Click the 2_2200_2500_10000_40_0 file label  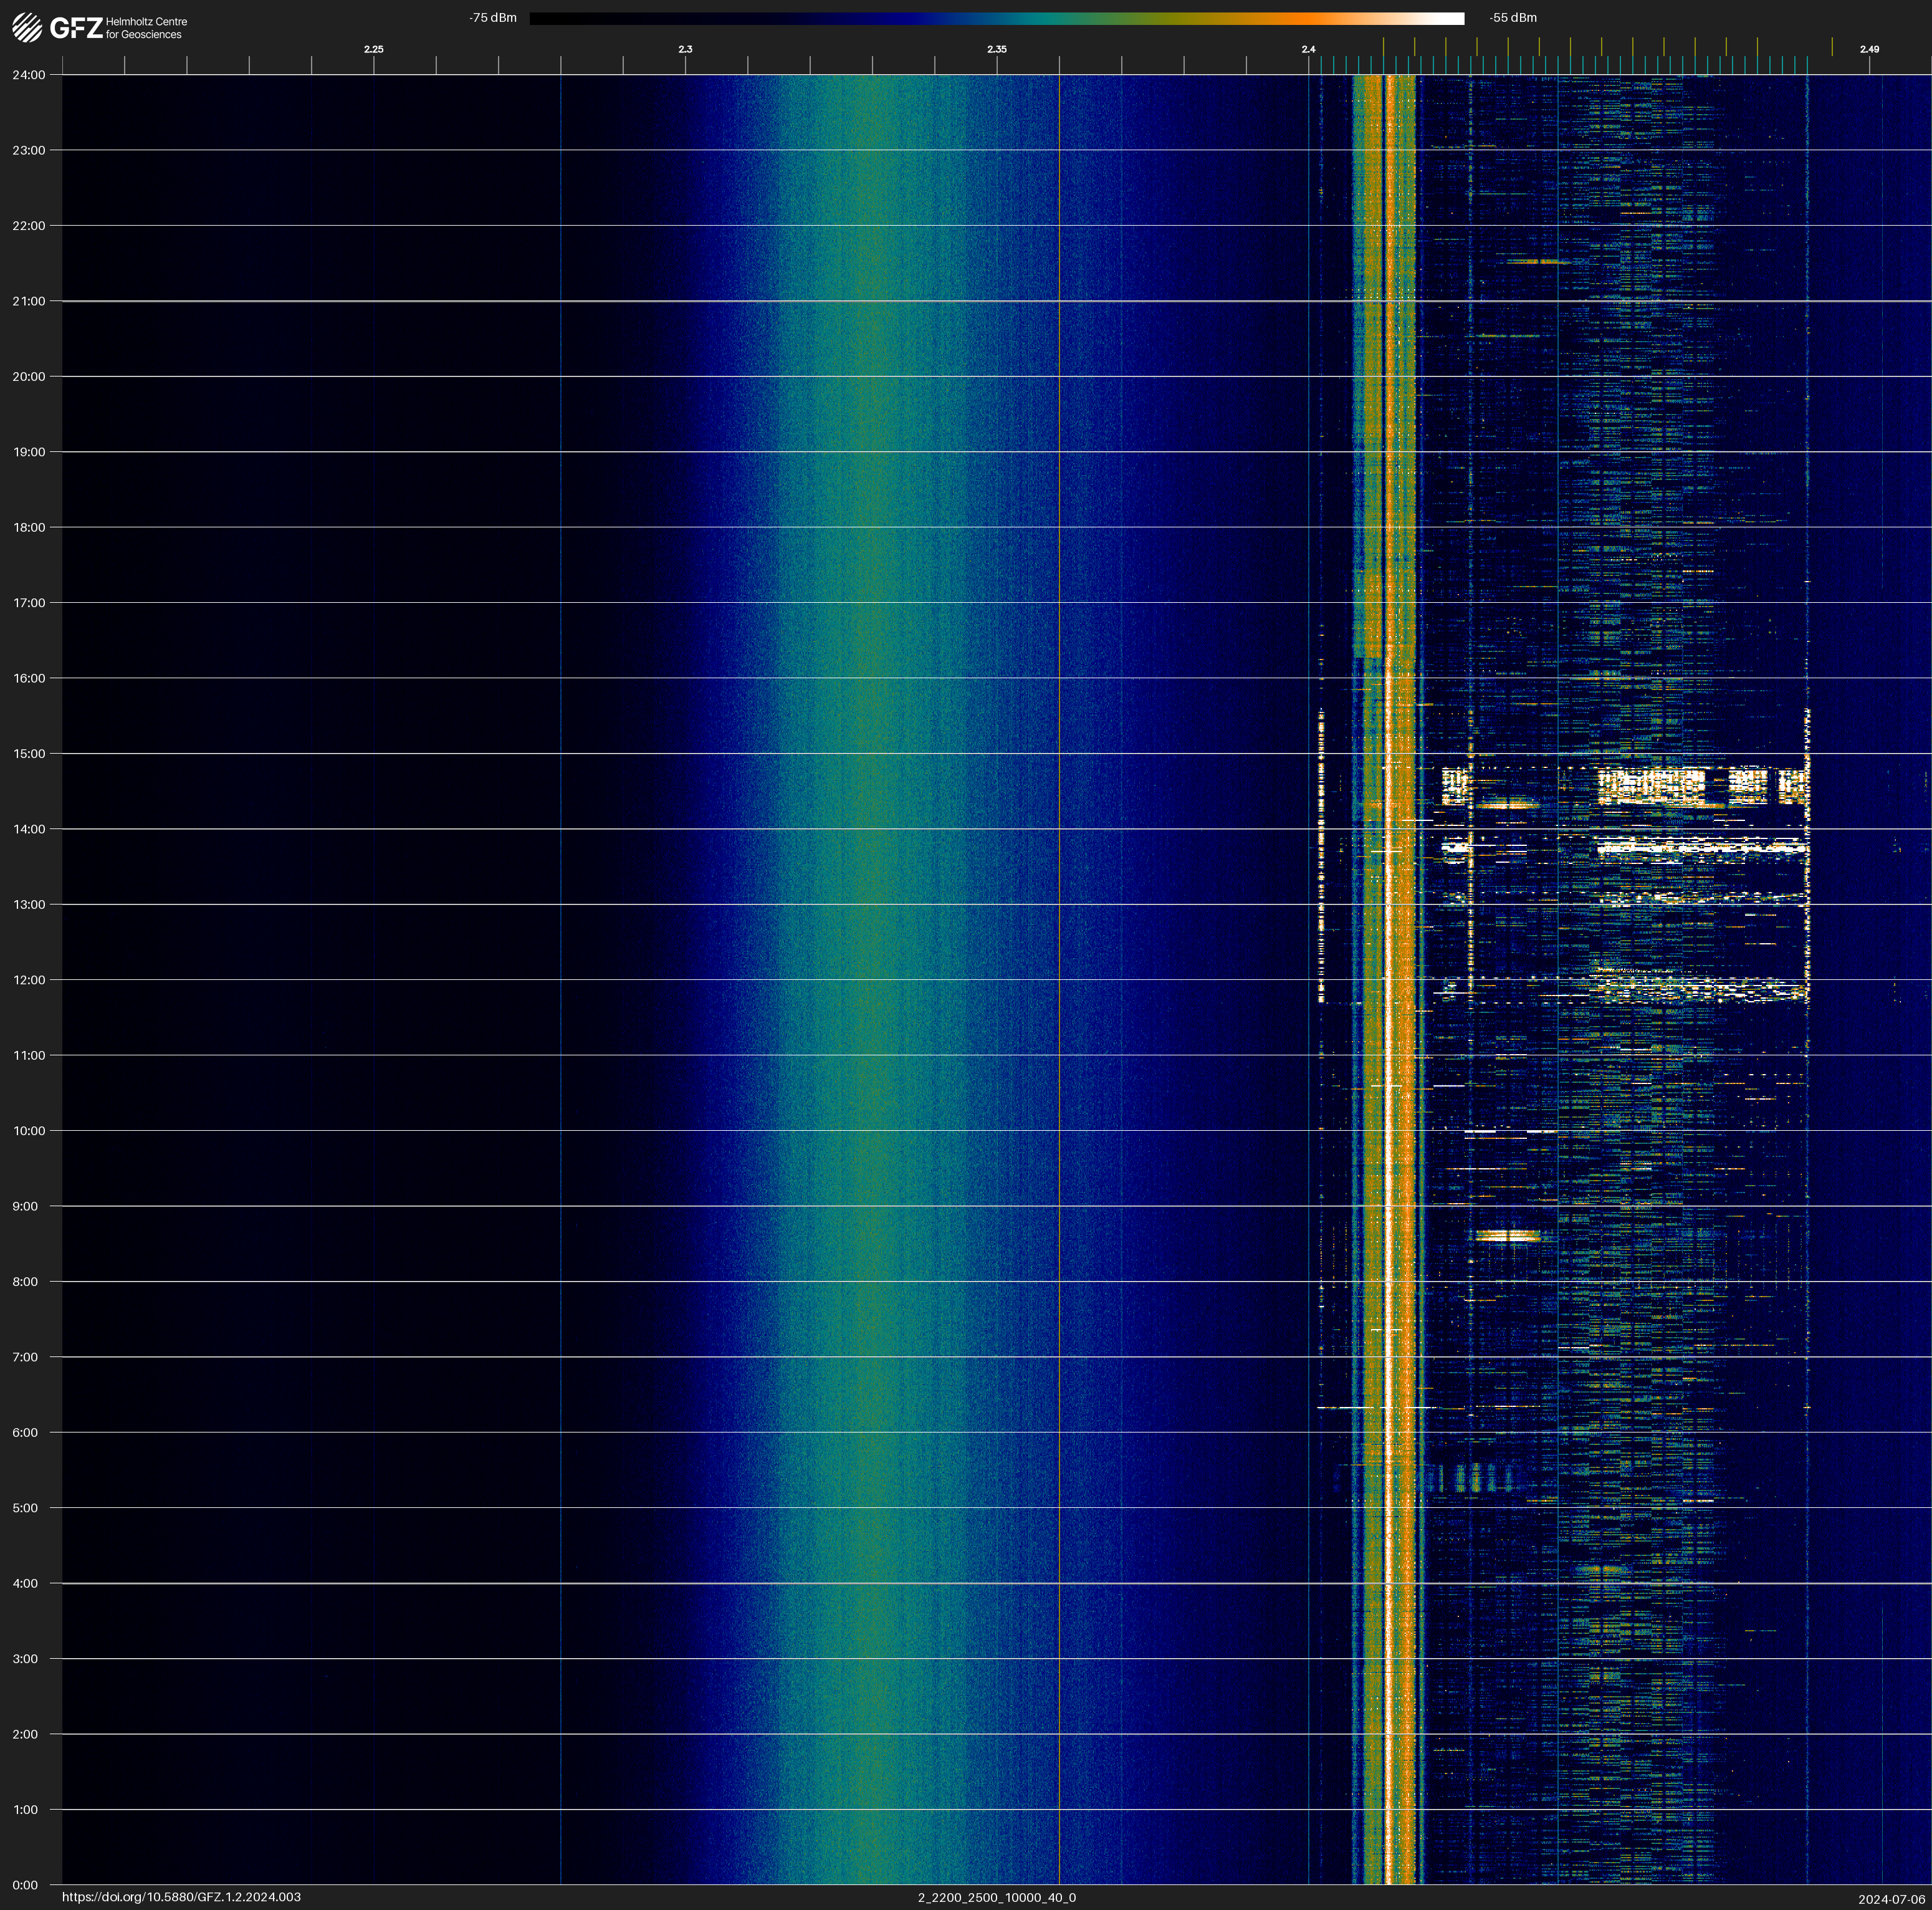click(996, 1897)
